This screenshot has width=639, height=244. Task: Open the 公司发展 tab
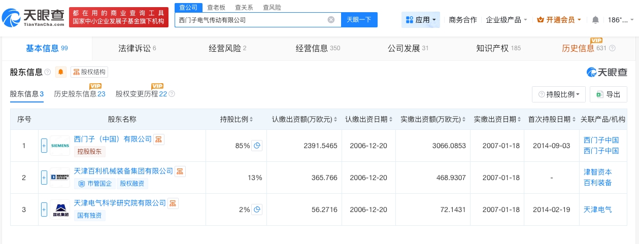coord(408,48)
